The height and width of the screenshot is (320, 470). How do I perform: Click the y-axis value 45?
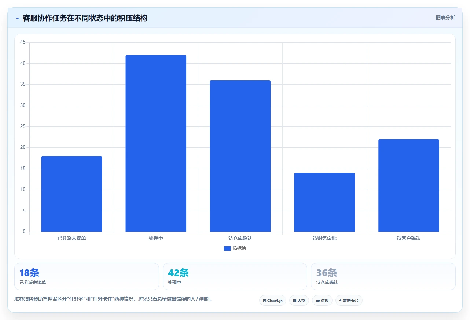point(23,42)
